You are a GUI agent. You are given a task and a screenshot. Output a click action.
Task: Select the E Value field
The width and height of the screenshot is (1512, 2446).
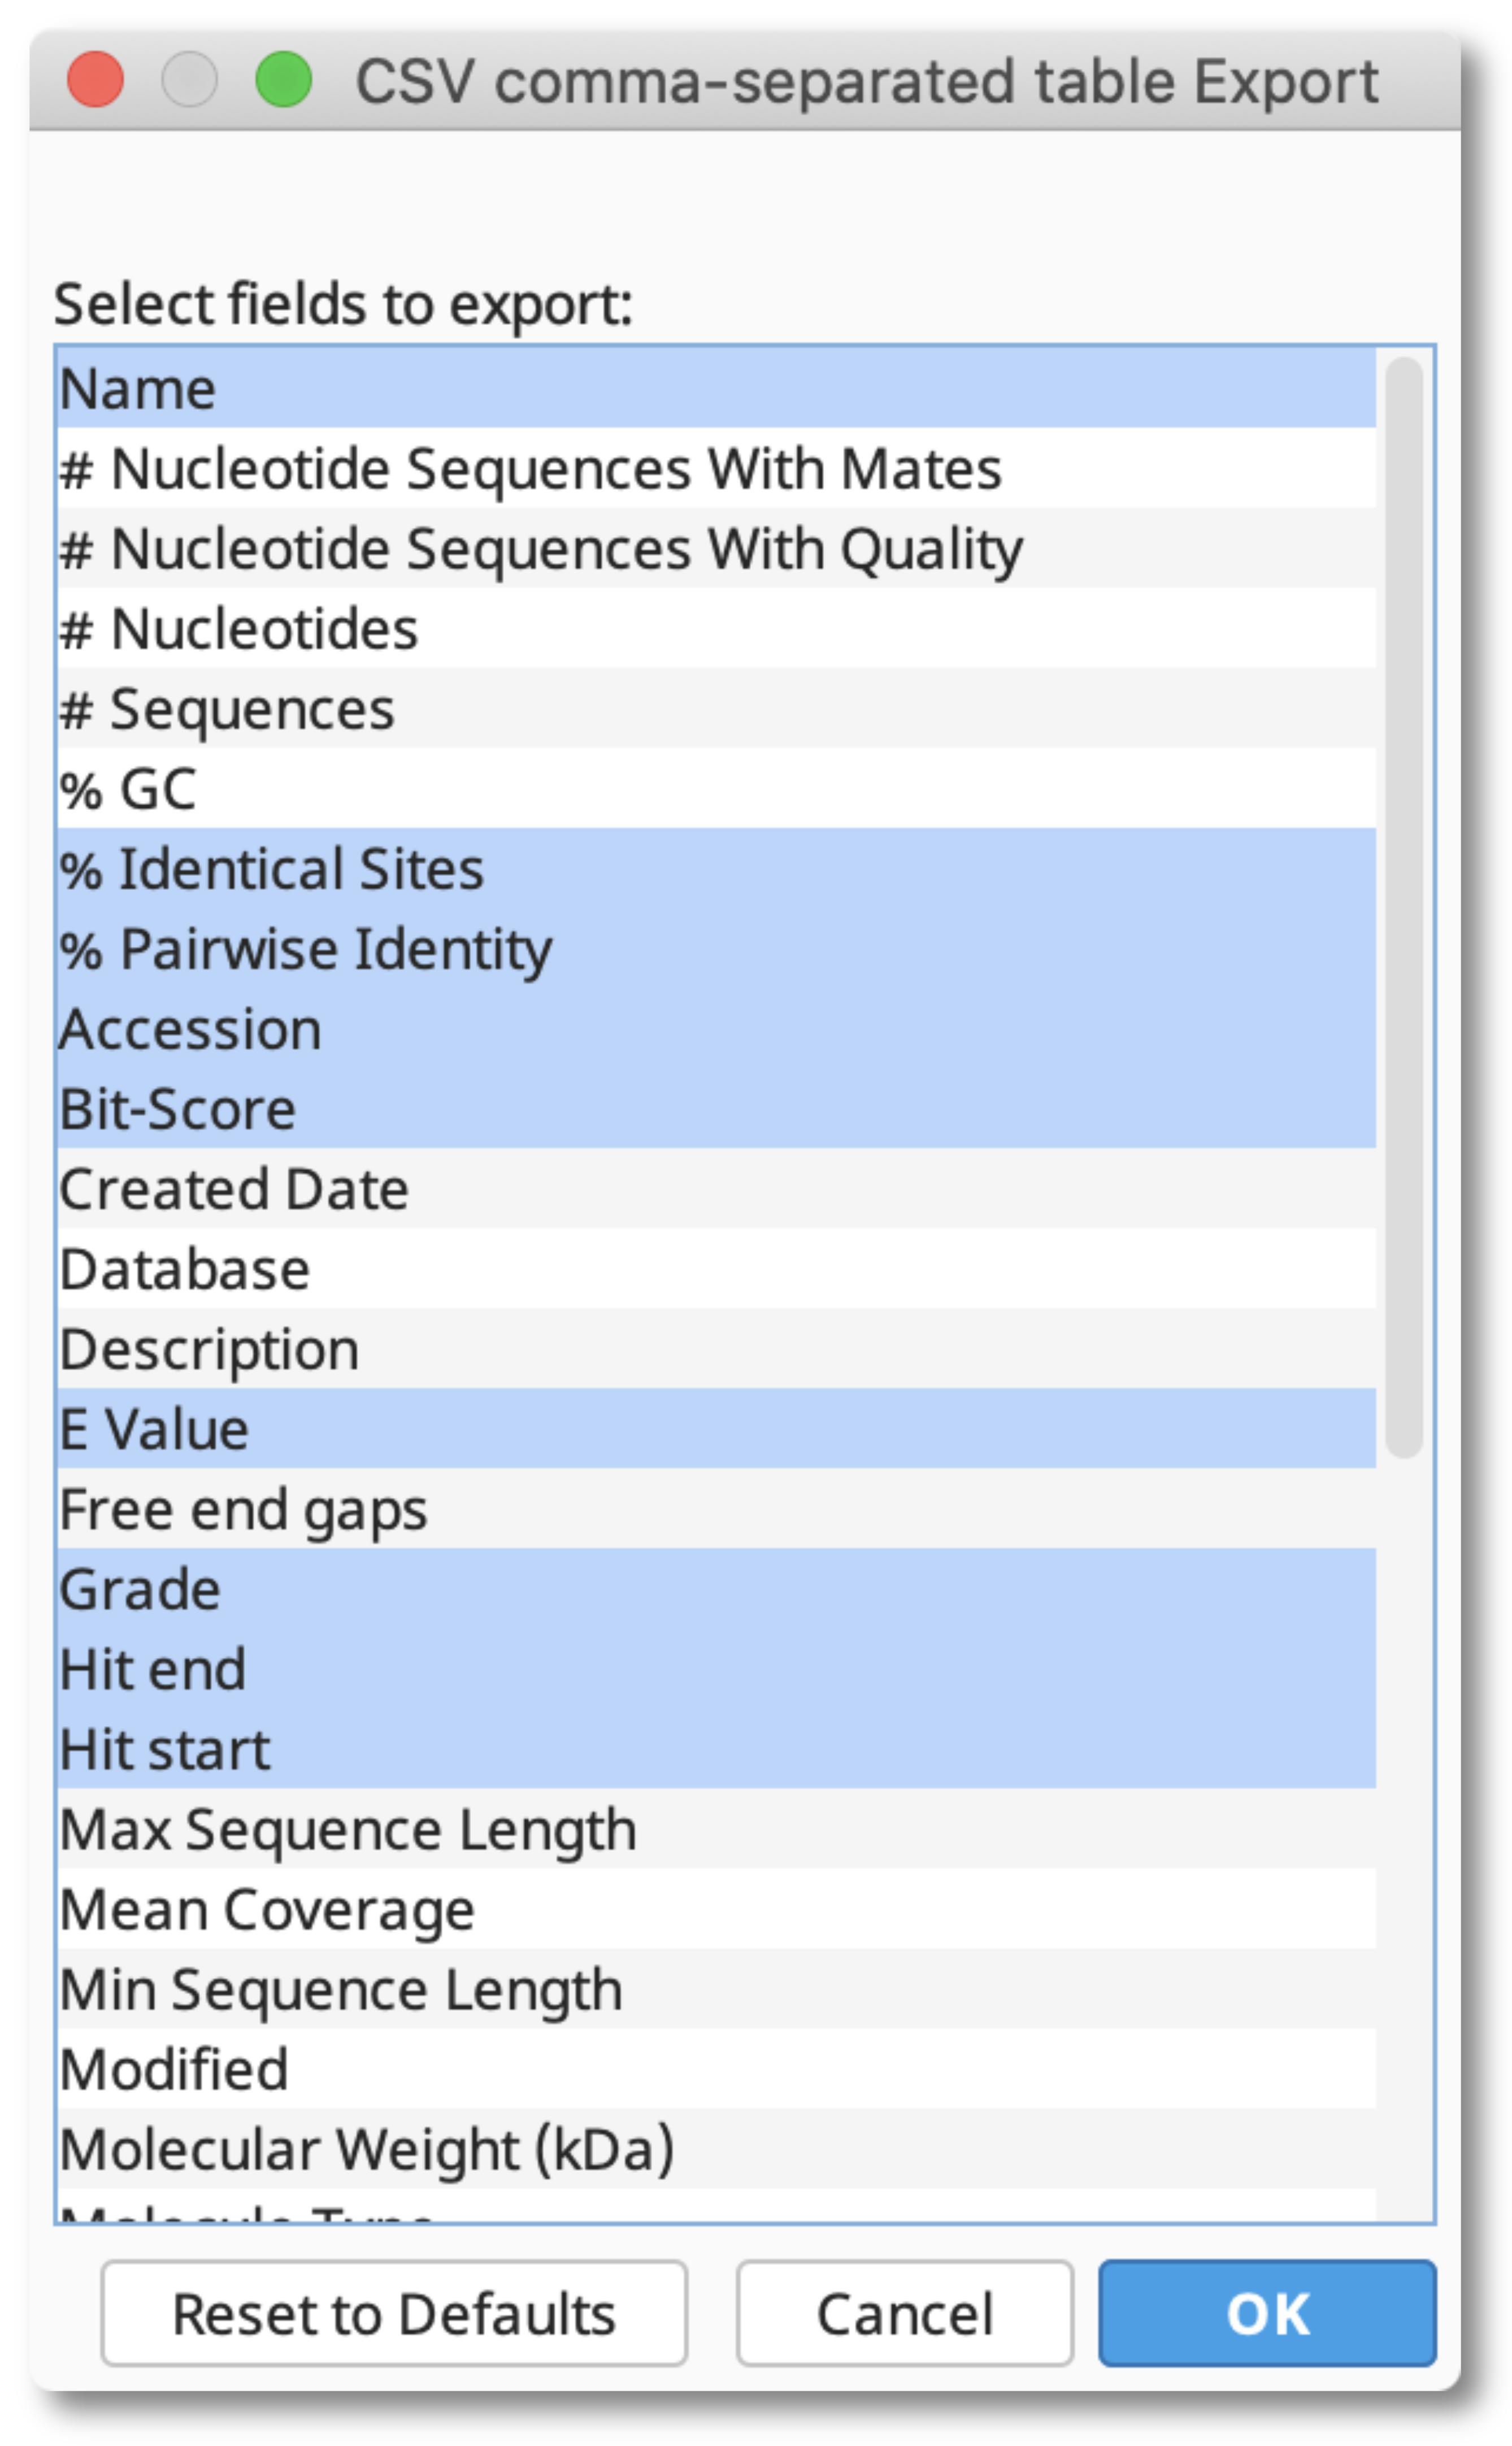point(716,1428)
